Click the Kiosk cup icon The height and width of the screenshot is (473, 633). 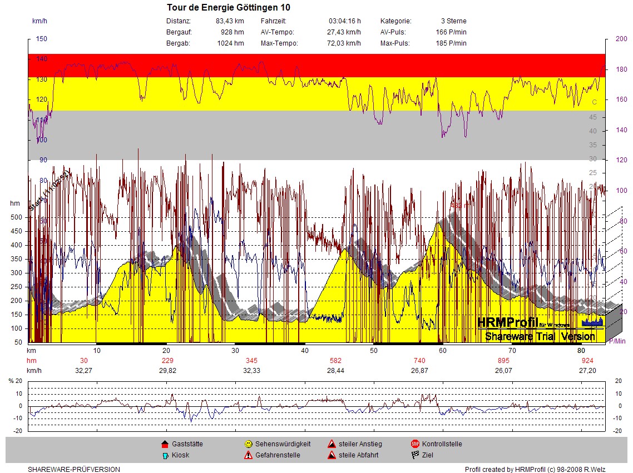point(165,455)
